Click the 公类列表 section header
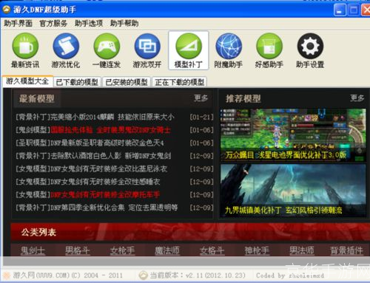Image resolution: width=370 pixels, height=283 pixels. (x=38, y=232)
